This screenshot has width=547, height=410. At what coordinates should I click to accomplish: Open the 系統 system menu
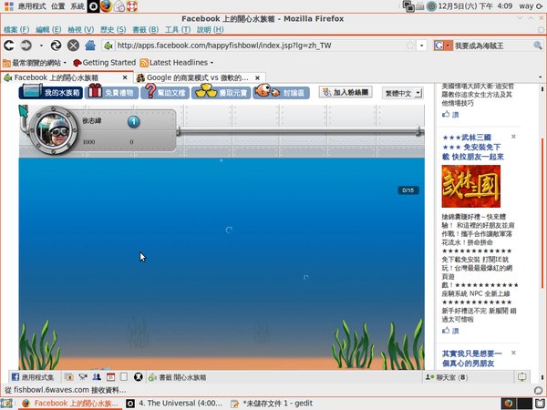pyautogui.click(x=77, y=6)
